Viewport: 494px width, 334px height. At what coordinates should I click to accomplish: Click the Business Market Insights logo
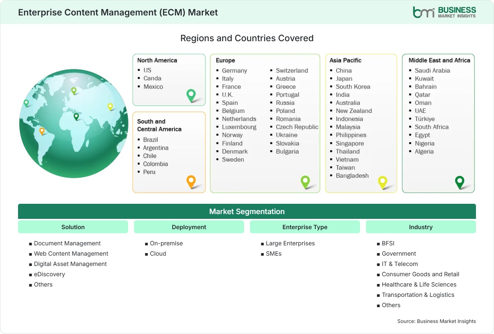pos(444,12)
